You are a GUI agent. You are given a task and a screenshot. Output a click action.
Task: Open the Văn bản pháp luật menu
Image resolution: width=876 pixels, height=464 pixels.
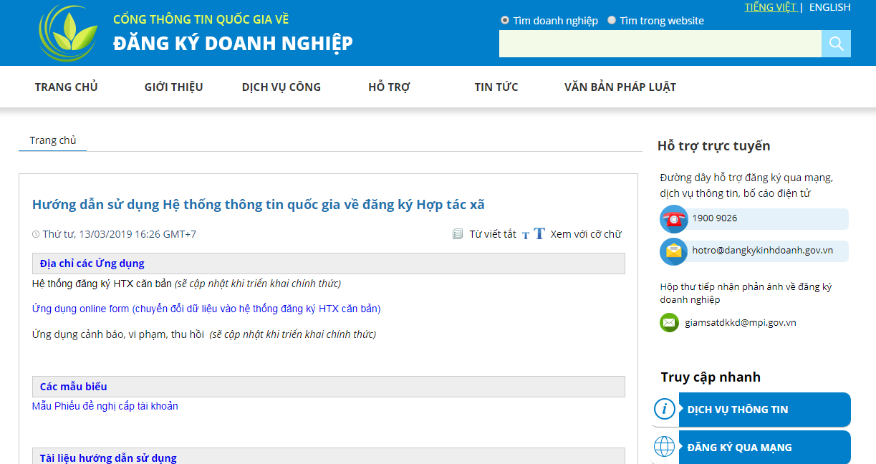[x=620, y=87]
